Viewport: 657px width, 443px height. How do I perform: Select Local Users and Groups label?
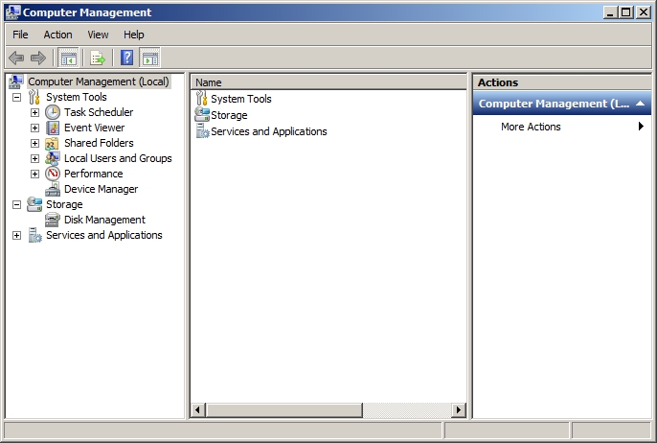(x=118, y=158)
